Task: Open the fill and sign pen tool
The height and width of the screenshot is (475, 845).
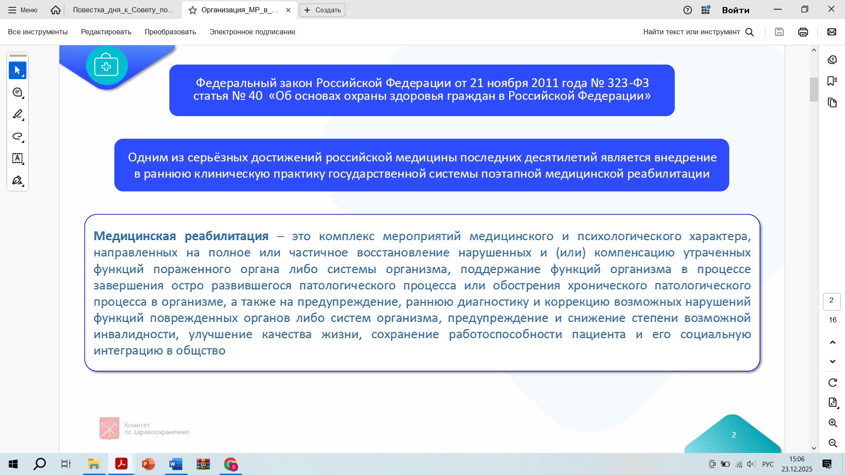Action: [x=18, y=180]
